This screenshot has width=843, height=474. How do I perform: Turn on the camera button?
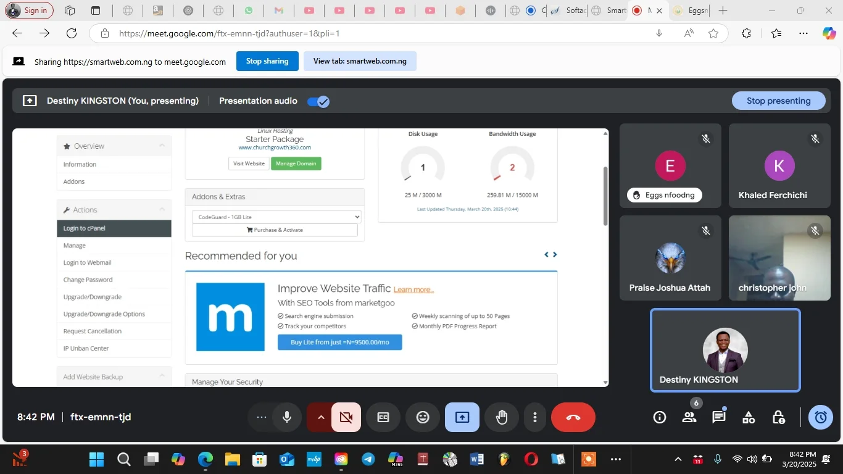pyautogui.click(x=346, y=417)
